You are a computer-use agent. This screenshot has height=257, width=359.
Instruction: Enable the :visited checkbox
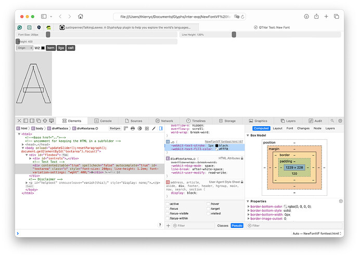(208, 213)
